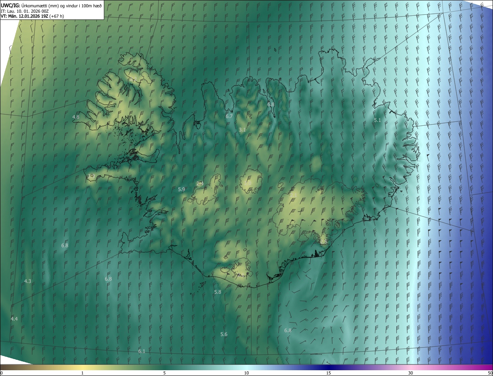Click the colour scale tick label 30
Screen dimensions: 493x376
(411, 373)
